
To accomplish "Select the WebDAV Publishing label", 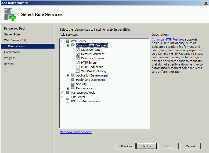I will point(93,71).
